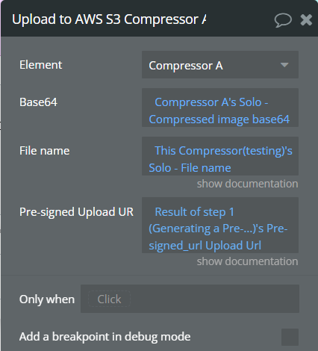Edit the Result of step 1 expression

pyautogui.click(x=220, y=225)
